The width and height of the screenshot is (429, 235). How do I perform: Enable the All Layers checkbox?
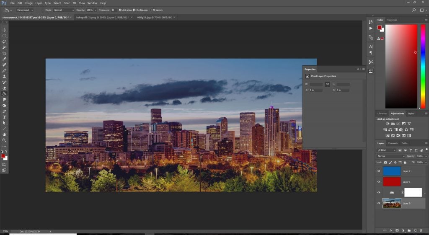[x=151, y=10]
